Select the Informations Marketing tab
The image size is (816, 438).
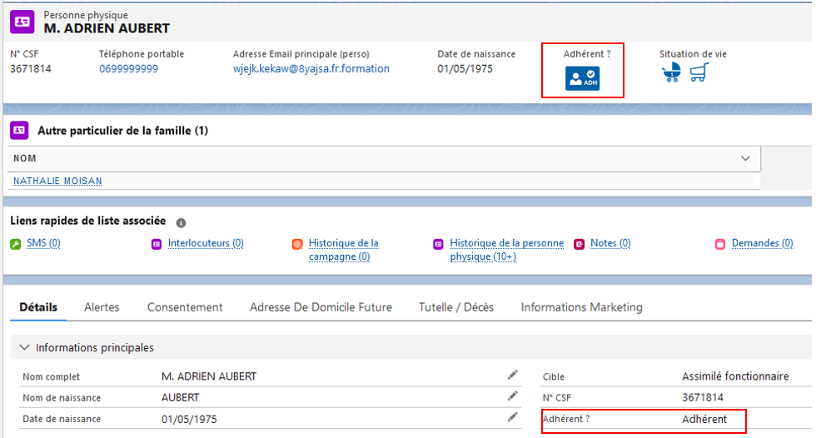point(581,307)
